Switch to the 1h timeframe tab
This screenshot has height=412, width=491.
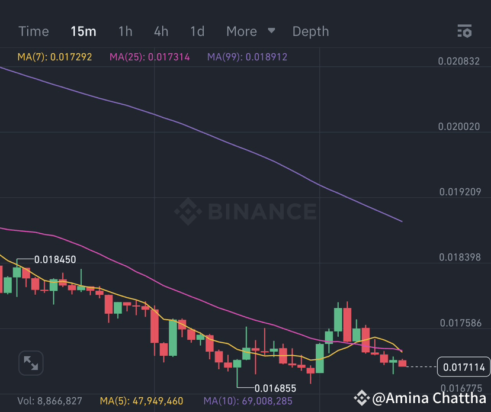[125, 31]
